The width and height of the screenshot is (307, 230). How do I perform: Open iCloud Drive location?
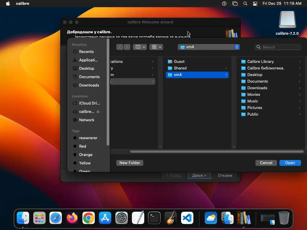pos(86,103)
